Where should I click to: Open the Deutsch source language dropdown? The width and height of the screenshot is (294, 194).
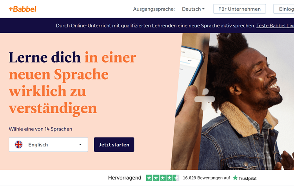coord(193,9)
